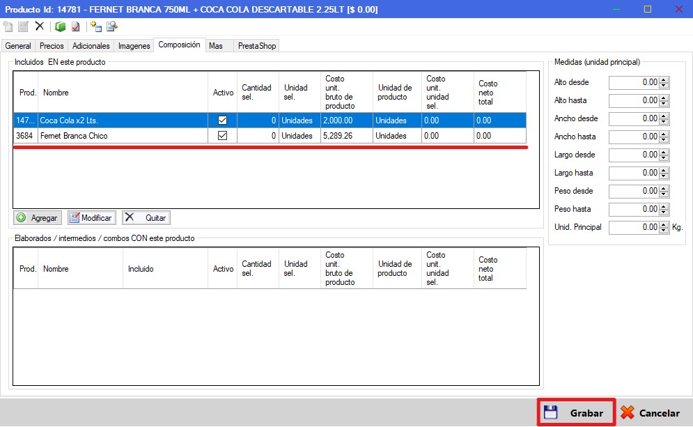Click the Cancelar button
Image resolution: width=693 pixels, height=427 pixels.
(651, 413)
